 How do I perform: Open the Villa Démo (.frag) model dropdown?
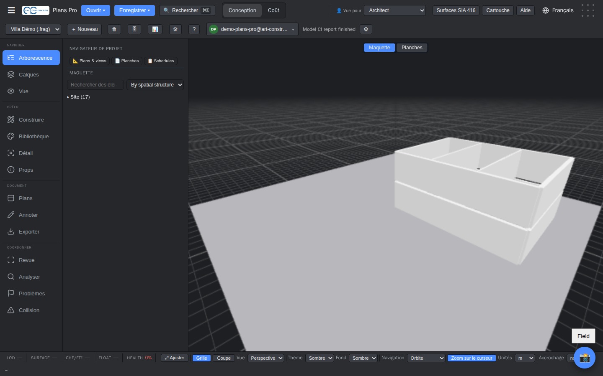(33, 29)
